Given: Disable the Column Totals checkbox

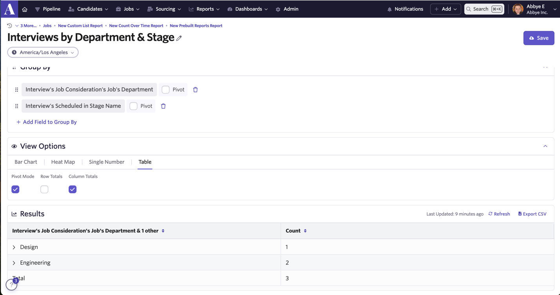Looking at the screenshot, I should [x=72, y=189].
